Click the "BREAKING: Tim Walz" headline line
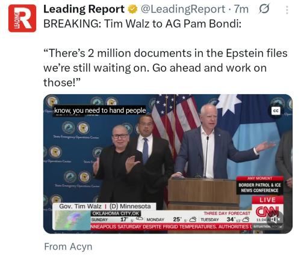The height and width of the screenshot is (261, 301). click(x=142, y=24)
